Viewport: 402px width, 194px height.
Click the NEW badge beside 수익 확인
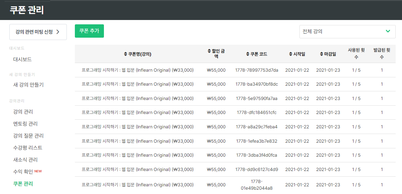coord(38,171)
